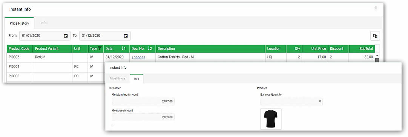Open the To date calendar picker

coord(126,36)
